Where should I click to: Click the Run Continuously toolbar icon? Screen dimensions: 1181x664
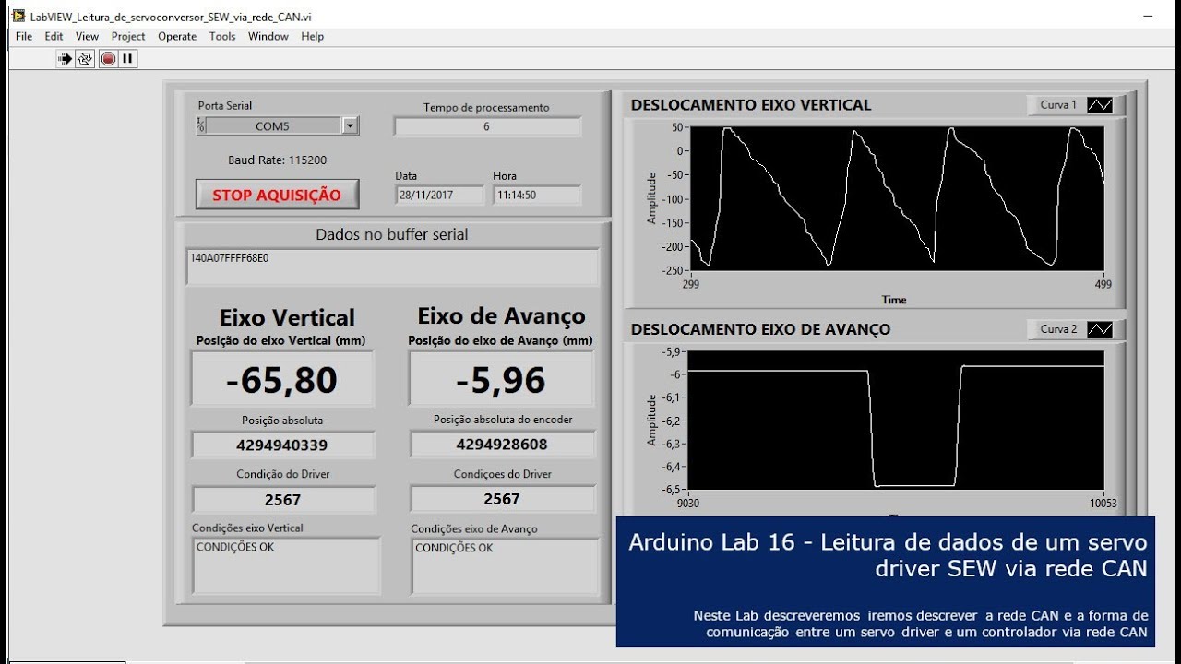point(85,59)
